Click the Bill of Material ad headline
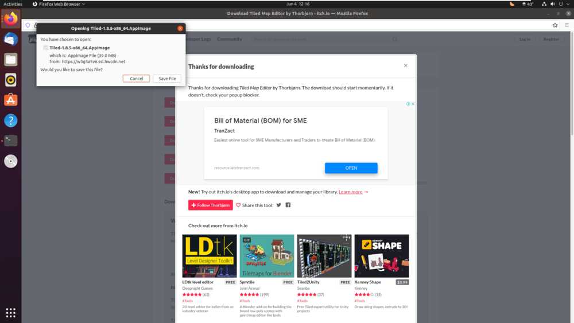The width and height of the screenshot is (574, 323). 260,120
